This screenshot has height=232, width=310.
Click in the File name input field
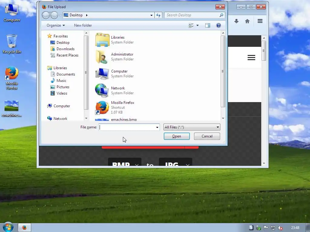tap(127, 127)
